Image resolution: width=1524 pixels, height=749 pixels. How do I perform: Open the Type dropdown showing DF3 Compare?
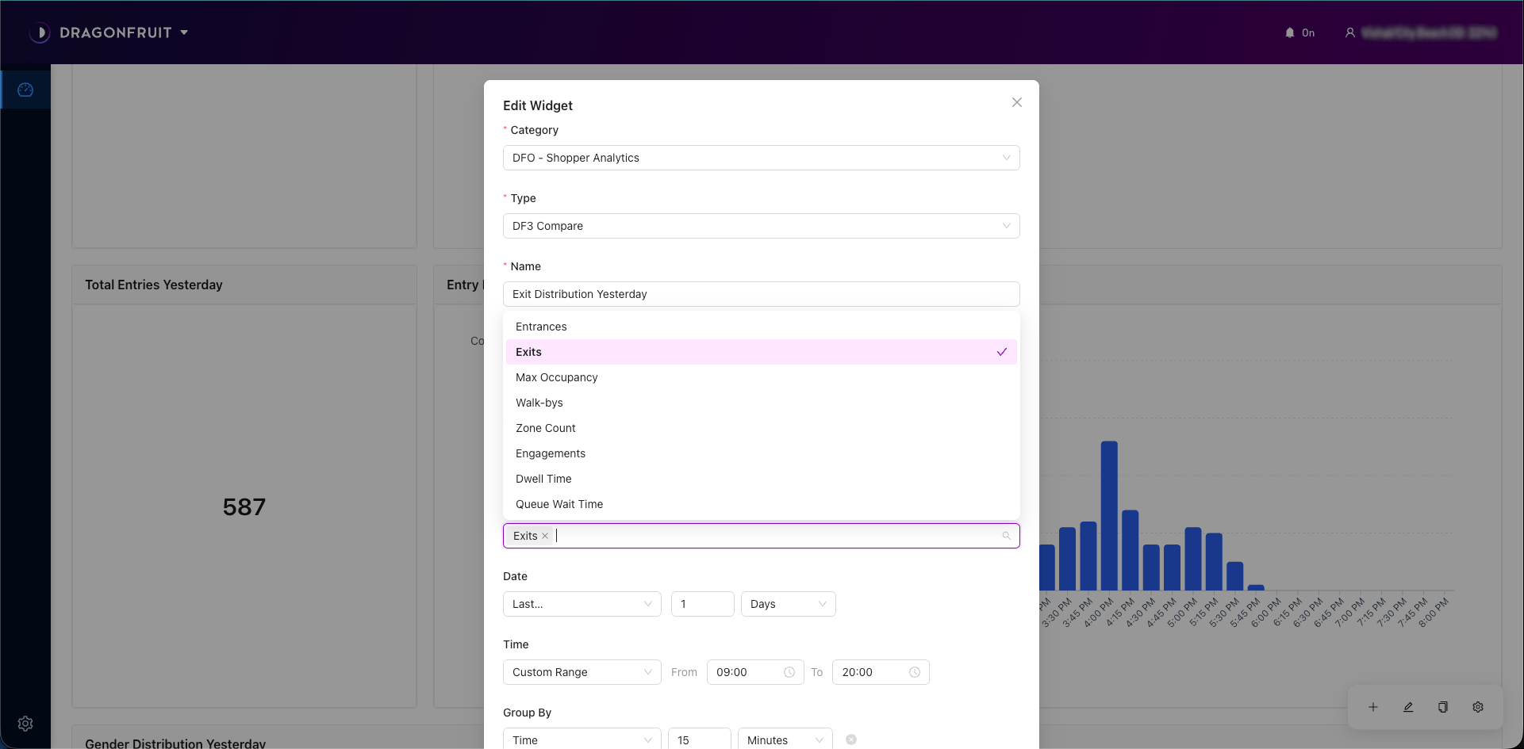tap(761, 226)
